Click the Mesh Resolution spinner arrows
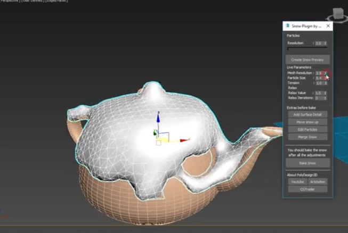This screenshot has width=348, height=233. pyautogui.click(x=326, y=73)
